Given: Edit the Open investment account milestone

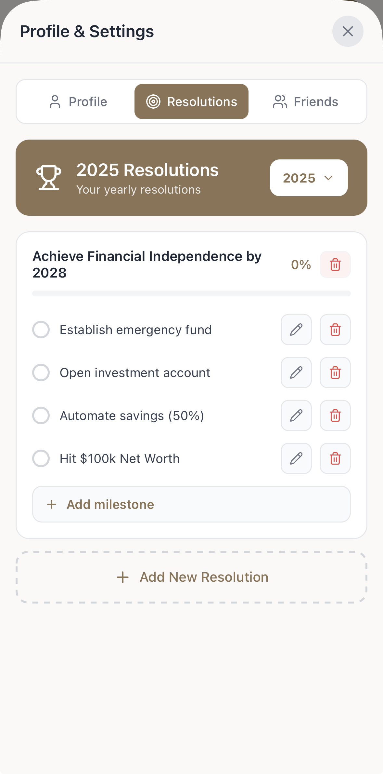Looking at the screenshot, I should 296,373.
